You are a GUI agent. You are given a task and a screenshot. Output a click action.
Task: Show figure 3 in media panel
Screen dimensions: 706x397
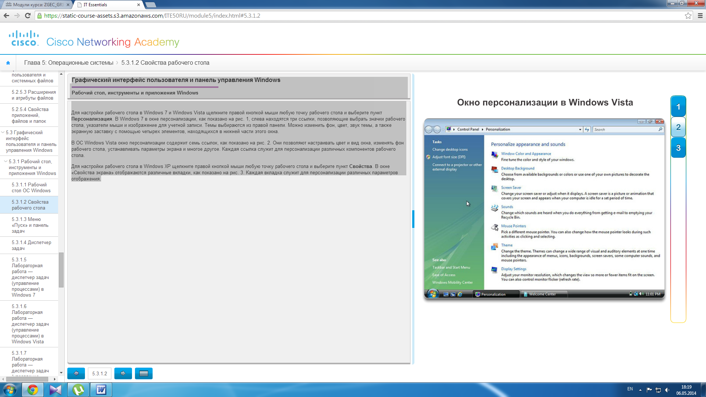678,148
